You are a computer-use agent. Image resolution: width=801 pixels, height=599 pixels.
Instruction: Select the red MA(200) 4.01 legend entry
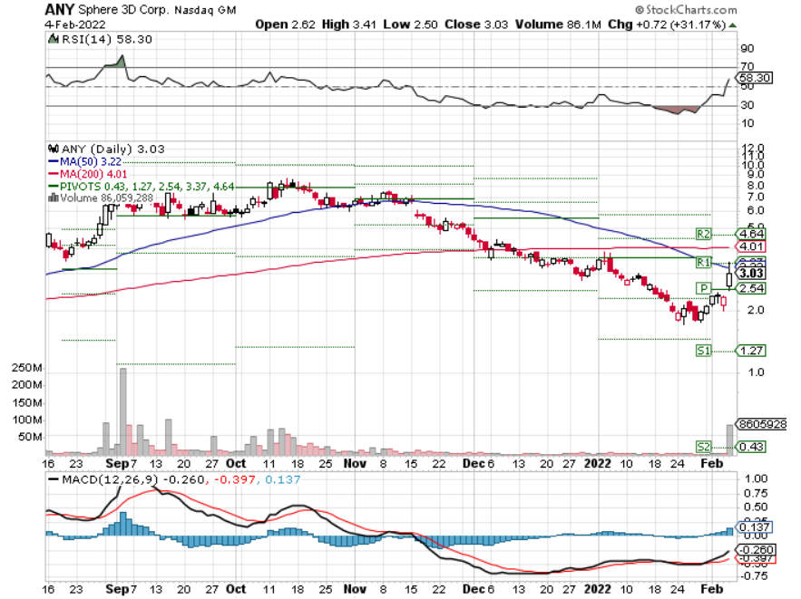88,174
